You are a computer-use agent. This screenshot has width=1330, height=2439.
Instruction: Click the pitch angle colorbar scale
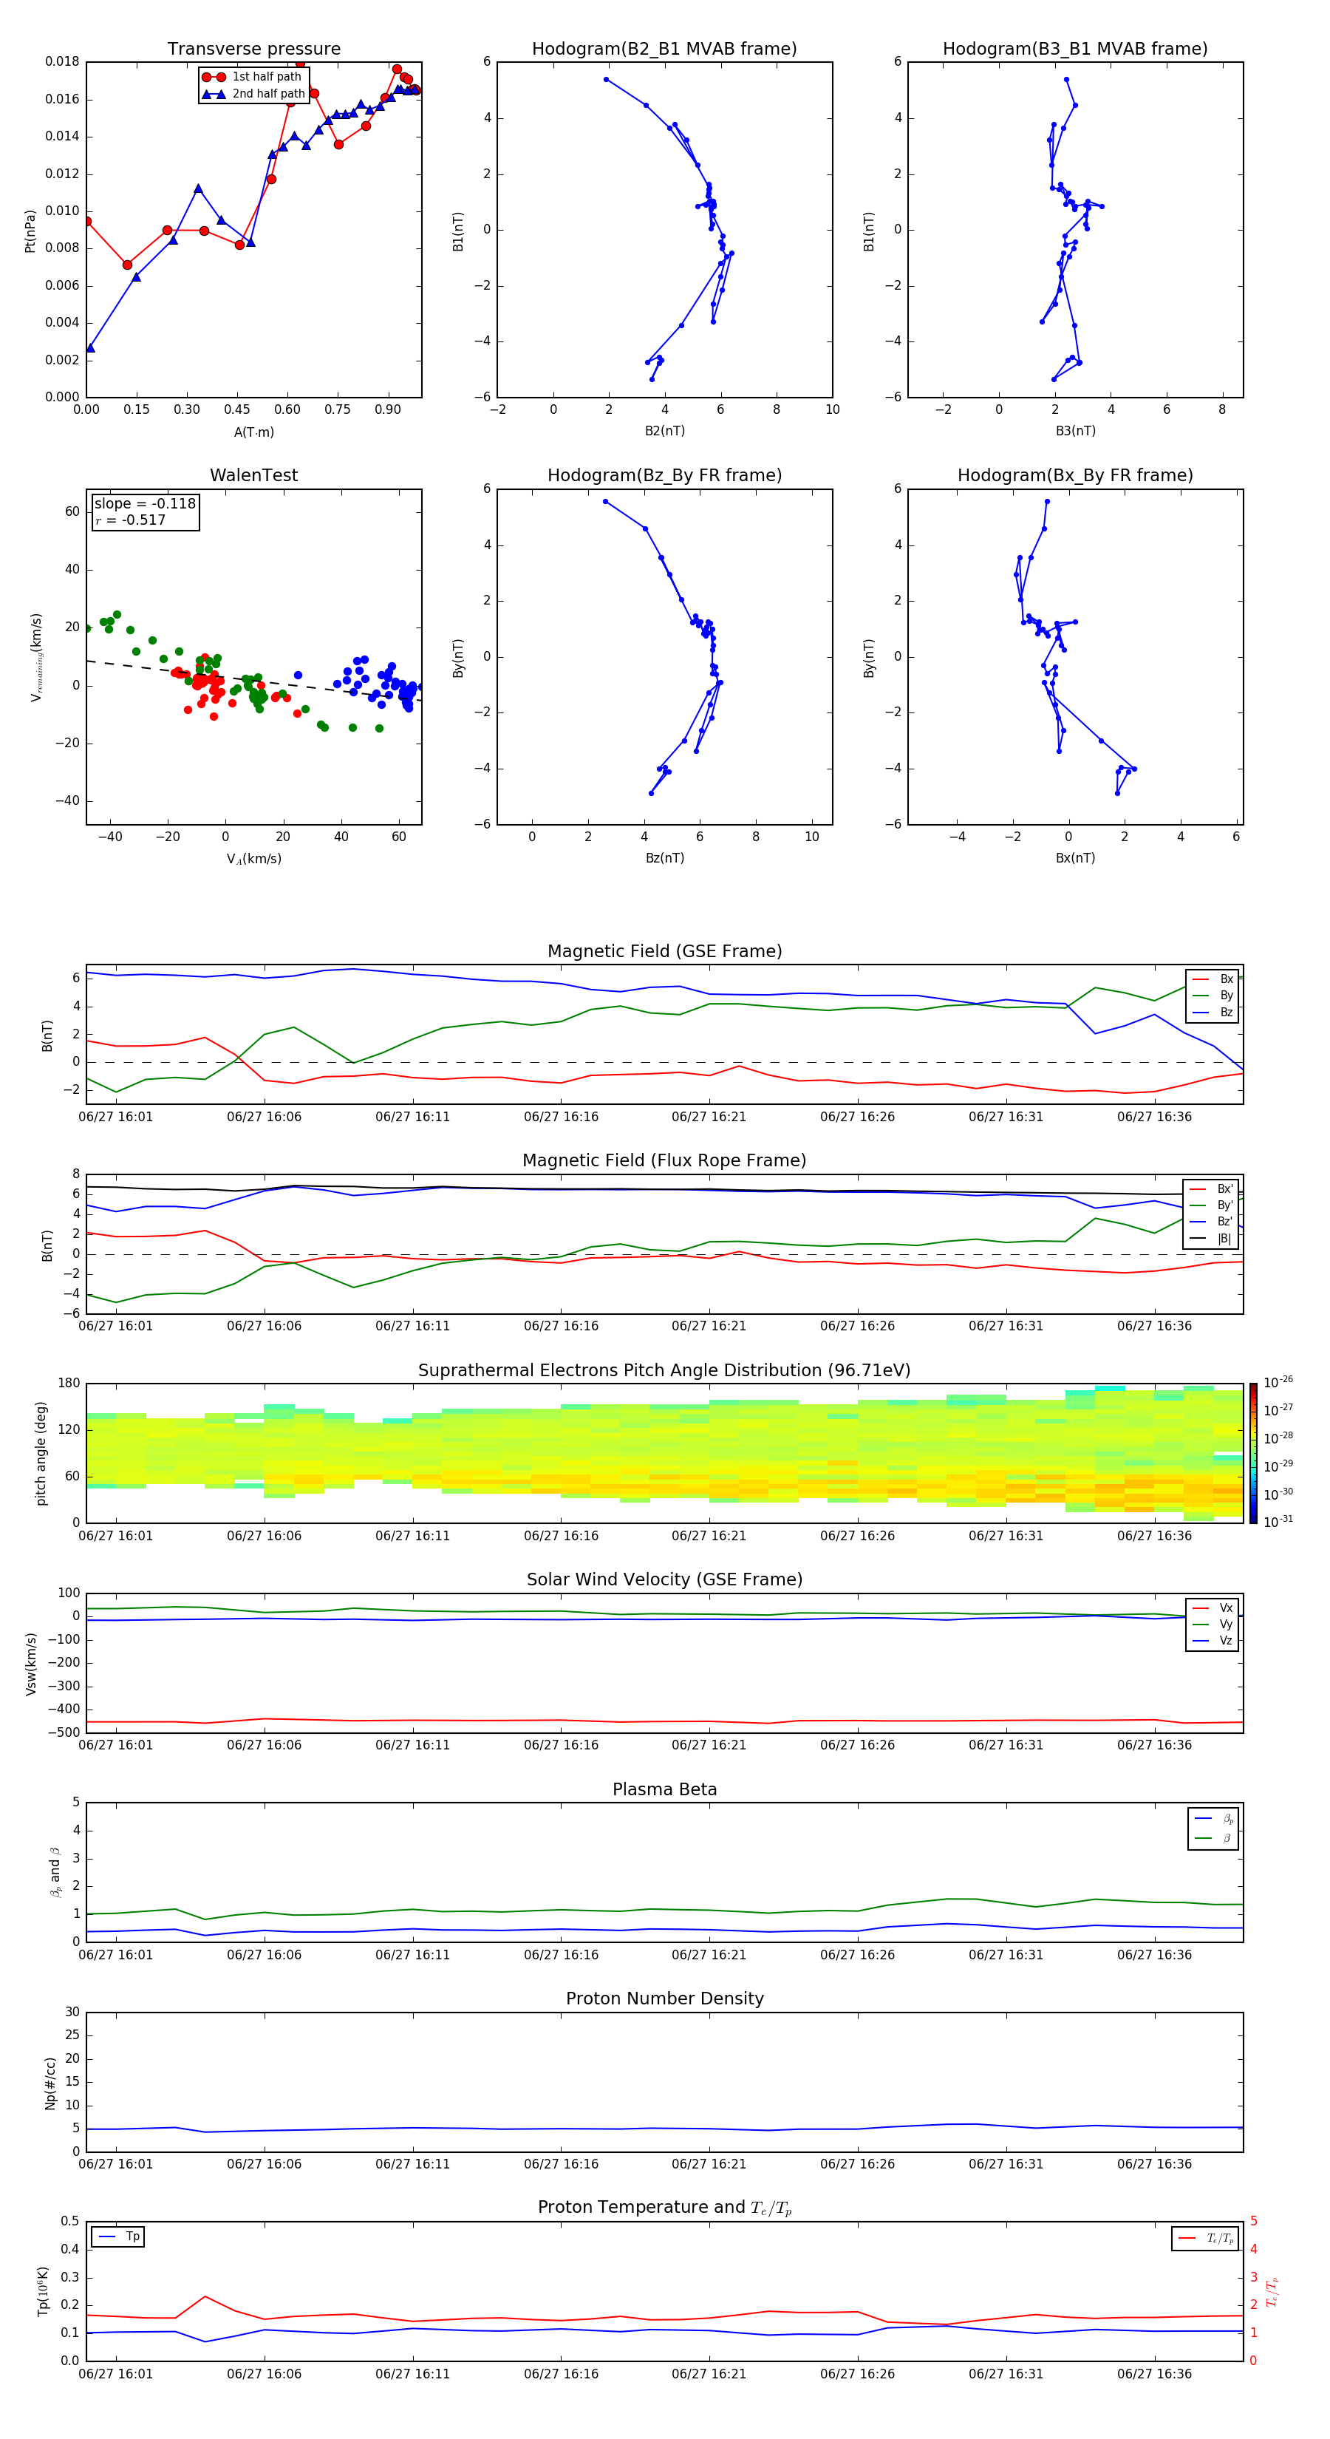click(x=1253, y=1453)
